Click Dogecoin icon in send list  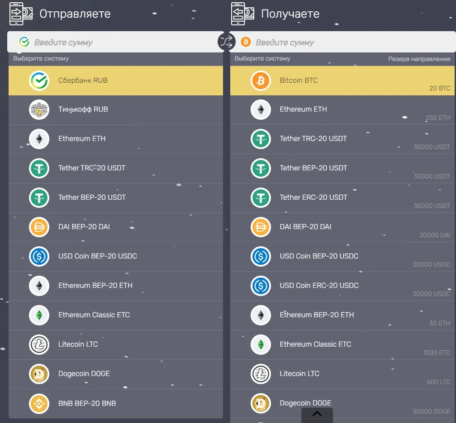pyautogui.click(x=39, y=374)
